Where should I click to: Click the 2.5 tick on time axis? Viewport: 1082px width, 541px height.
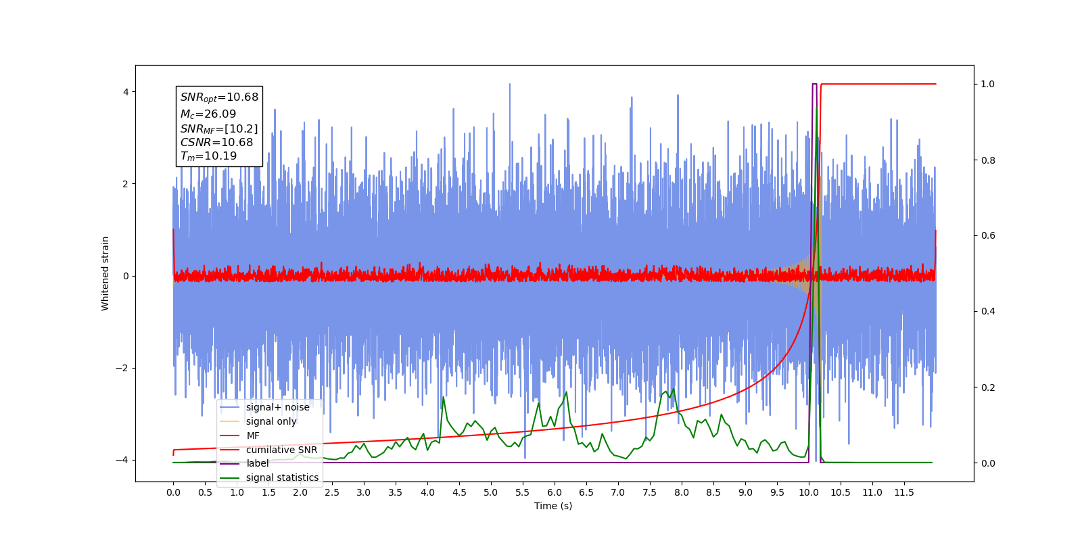[x=332, y=492]
